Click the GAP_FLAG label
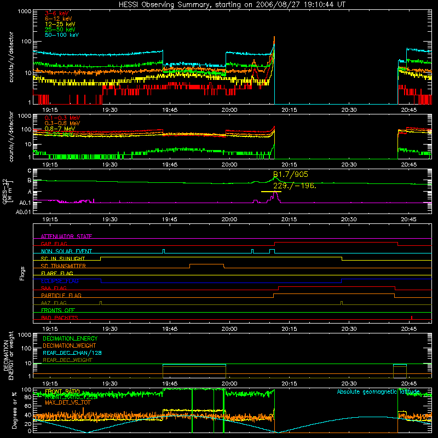 tap(54, 244)
